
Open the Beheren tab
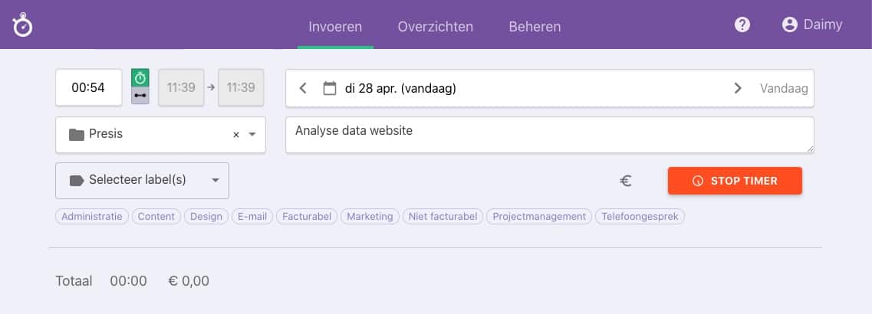(535, 26)
